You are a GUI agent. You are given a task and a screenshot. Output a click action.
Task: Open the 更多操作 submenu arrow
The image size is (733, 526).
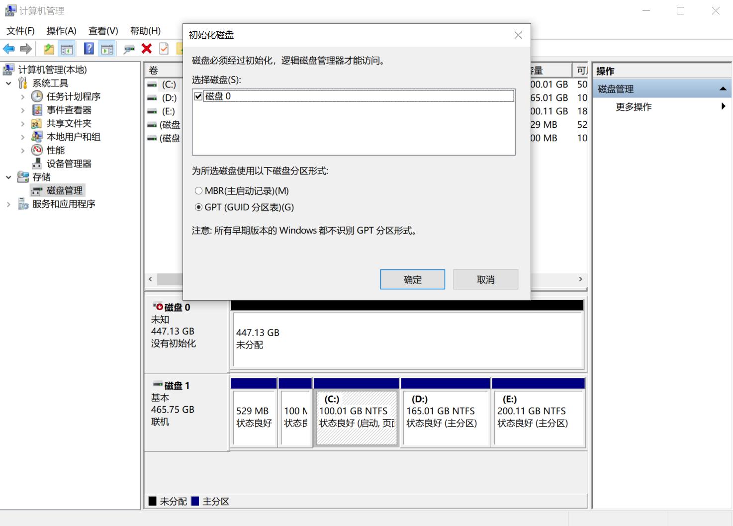pyautogui.click(x=724, y=106)
